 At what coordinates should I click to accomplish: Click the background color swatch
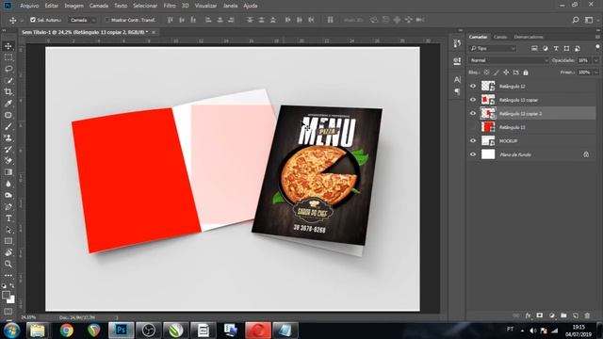[x=11, y=299]
